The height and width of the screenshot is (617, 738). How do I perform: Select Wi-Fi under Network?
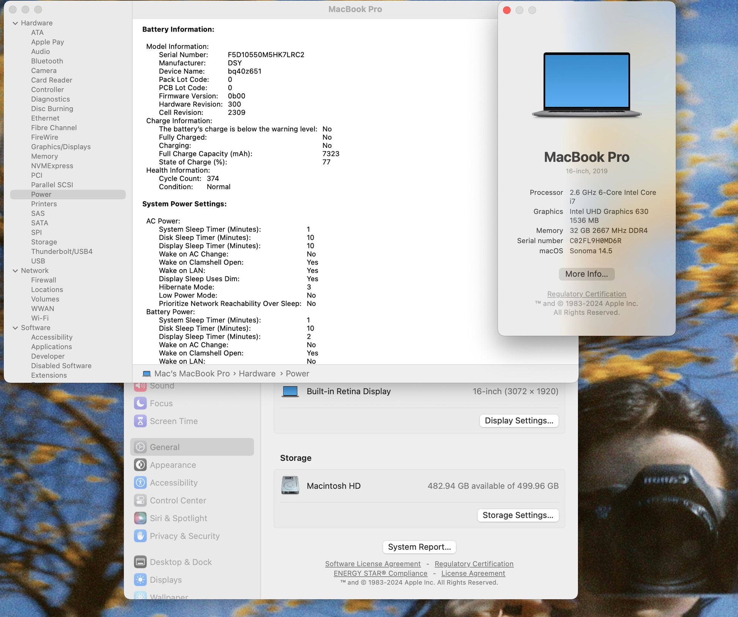40,318
